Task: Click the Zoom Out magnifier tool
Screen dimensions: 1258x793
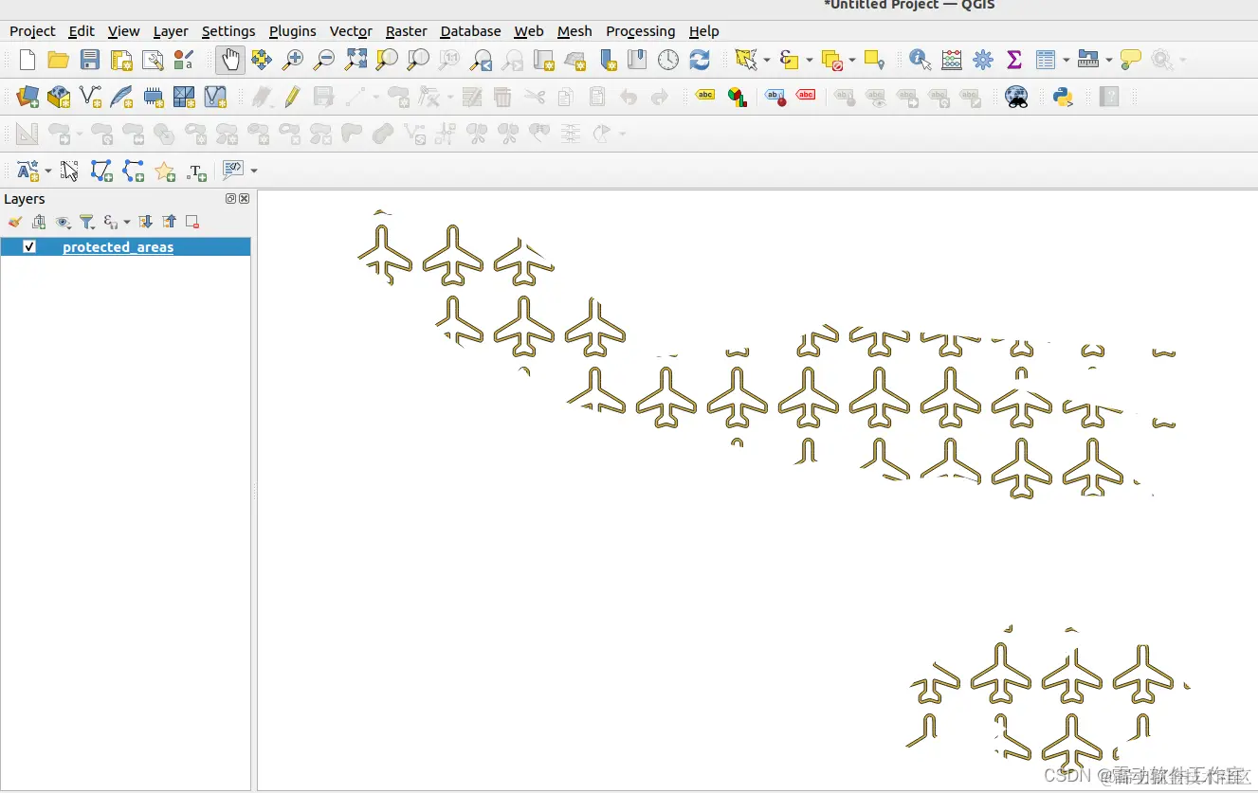Action: pyautogui.click(x=324, y=61)
